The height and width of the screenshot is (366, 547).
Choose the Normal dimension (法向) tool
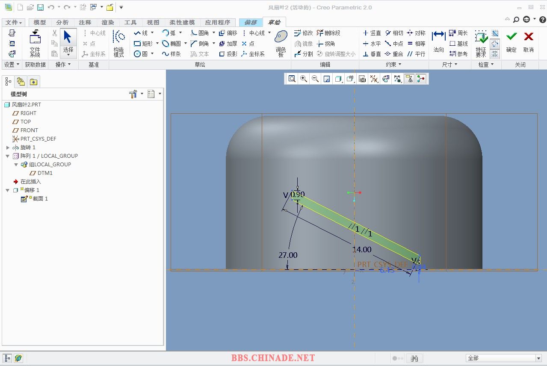(x=438, y=42)
